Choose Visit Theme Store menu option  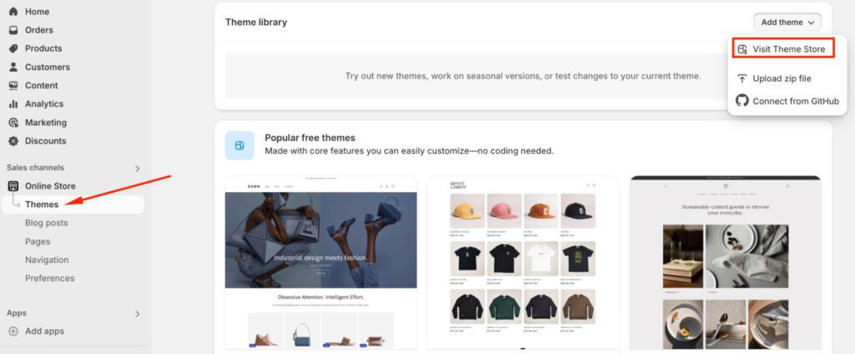coord(783,49)
